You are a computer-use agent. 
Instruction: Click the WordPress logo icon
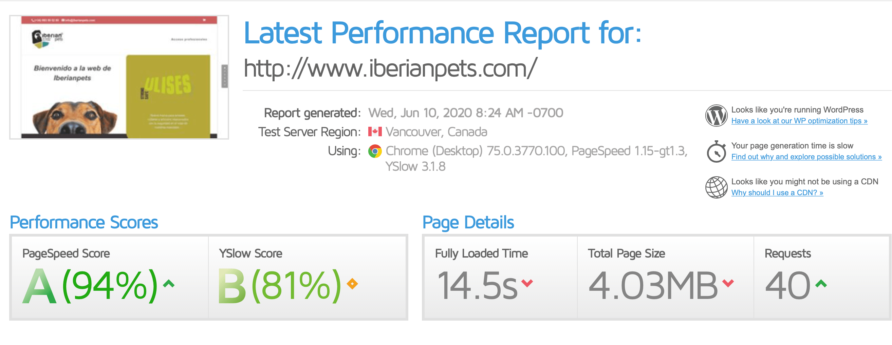(716, 116)
